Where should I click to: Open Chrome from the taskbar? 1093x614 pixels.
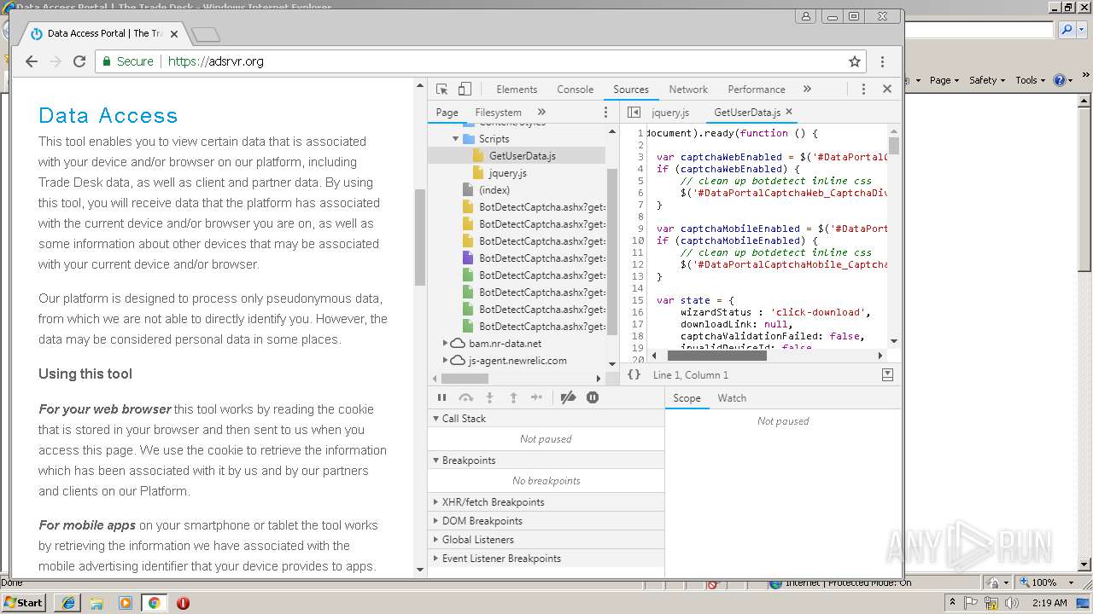coord(154,602)
